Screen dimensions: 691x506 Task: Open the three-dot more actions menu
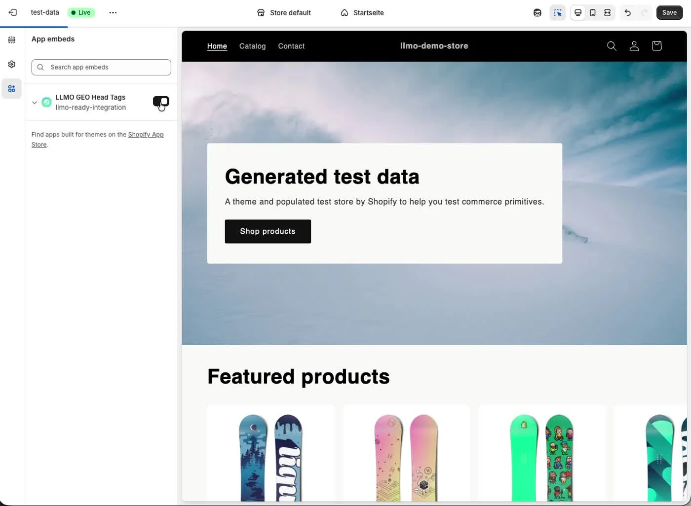tap(113, 12)
